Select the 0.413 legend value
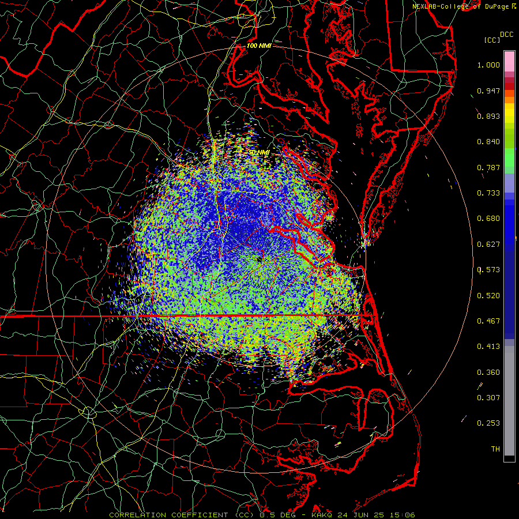The image size is (519, 519). [x=488, y=347]
